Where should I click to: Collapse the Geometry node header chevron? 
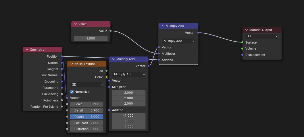27,50
